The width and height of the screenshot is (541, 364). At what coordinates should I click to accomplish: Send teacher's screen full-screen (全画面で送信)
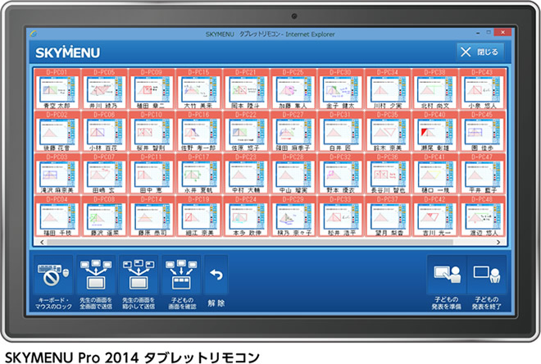click(x=96, y=275)
